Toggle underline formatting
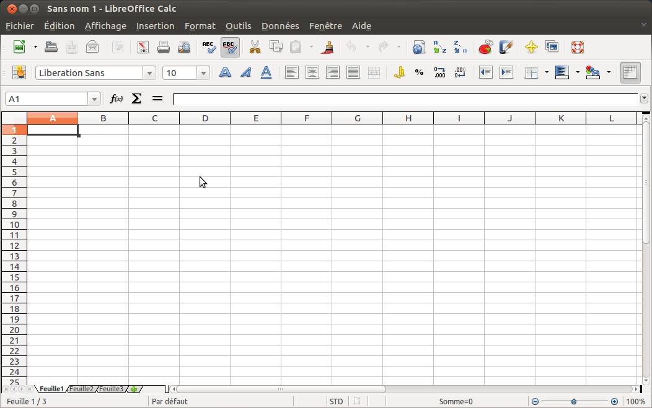 (x=266, y=72)
